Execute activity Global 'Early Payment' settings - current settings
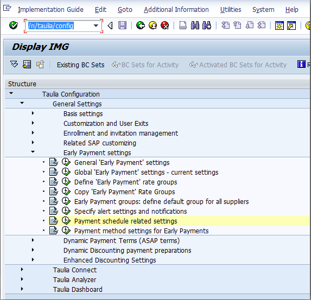This screenshot has width=311, height=300. (x=66, y=172)
